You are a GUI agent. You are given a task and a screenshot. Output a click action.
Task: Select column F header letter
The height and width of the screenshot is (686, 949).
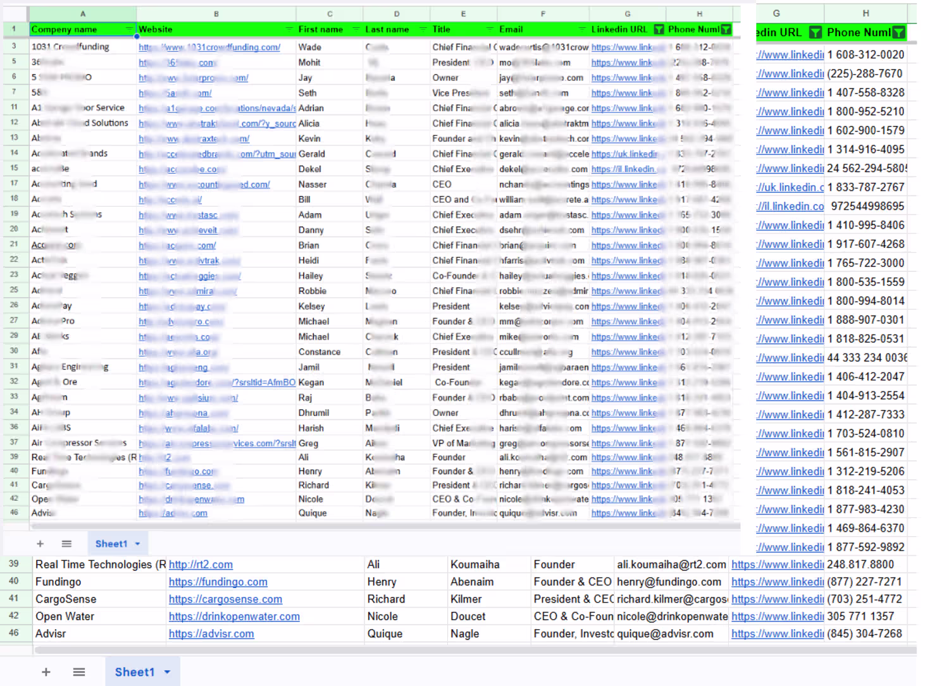click(x=543, y=13)
